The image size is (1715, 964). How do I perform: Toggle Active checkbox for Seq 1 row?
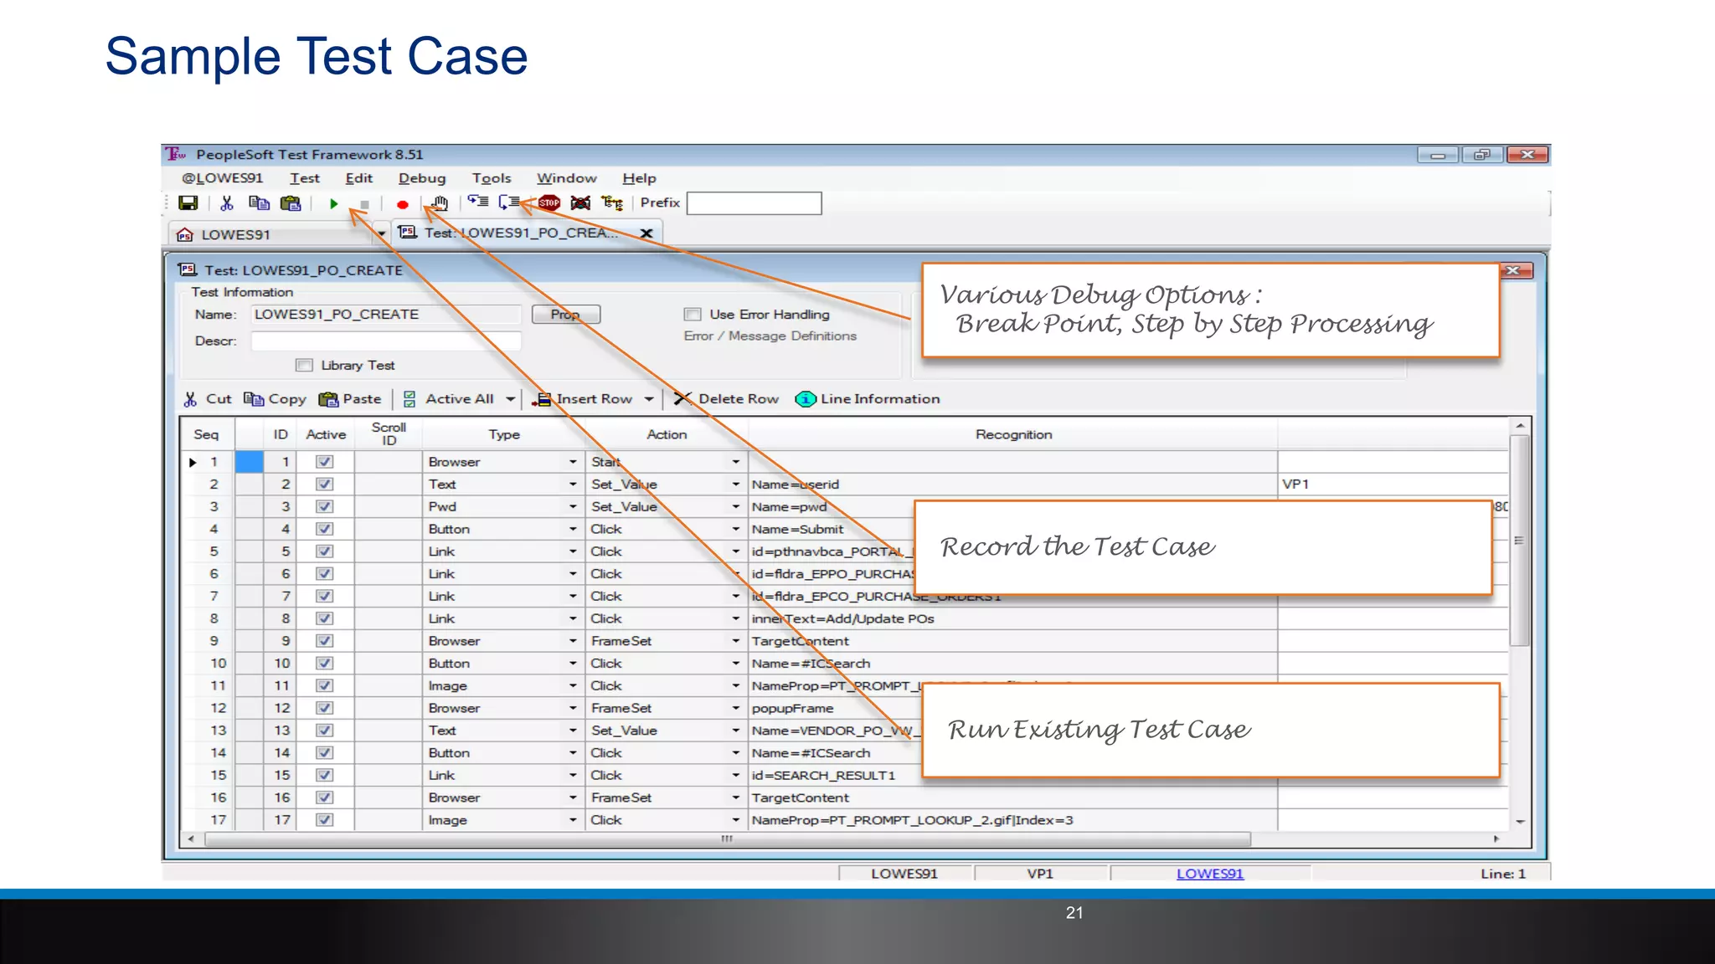[325, 462]
